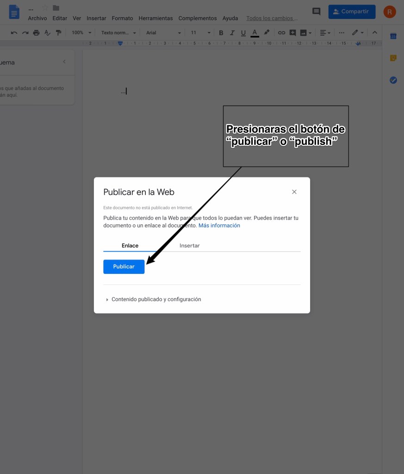404x474 pixels.
Task: Open the text color picker
Action: (x=255, y=33)
